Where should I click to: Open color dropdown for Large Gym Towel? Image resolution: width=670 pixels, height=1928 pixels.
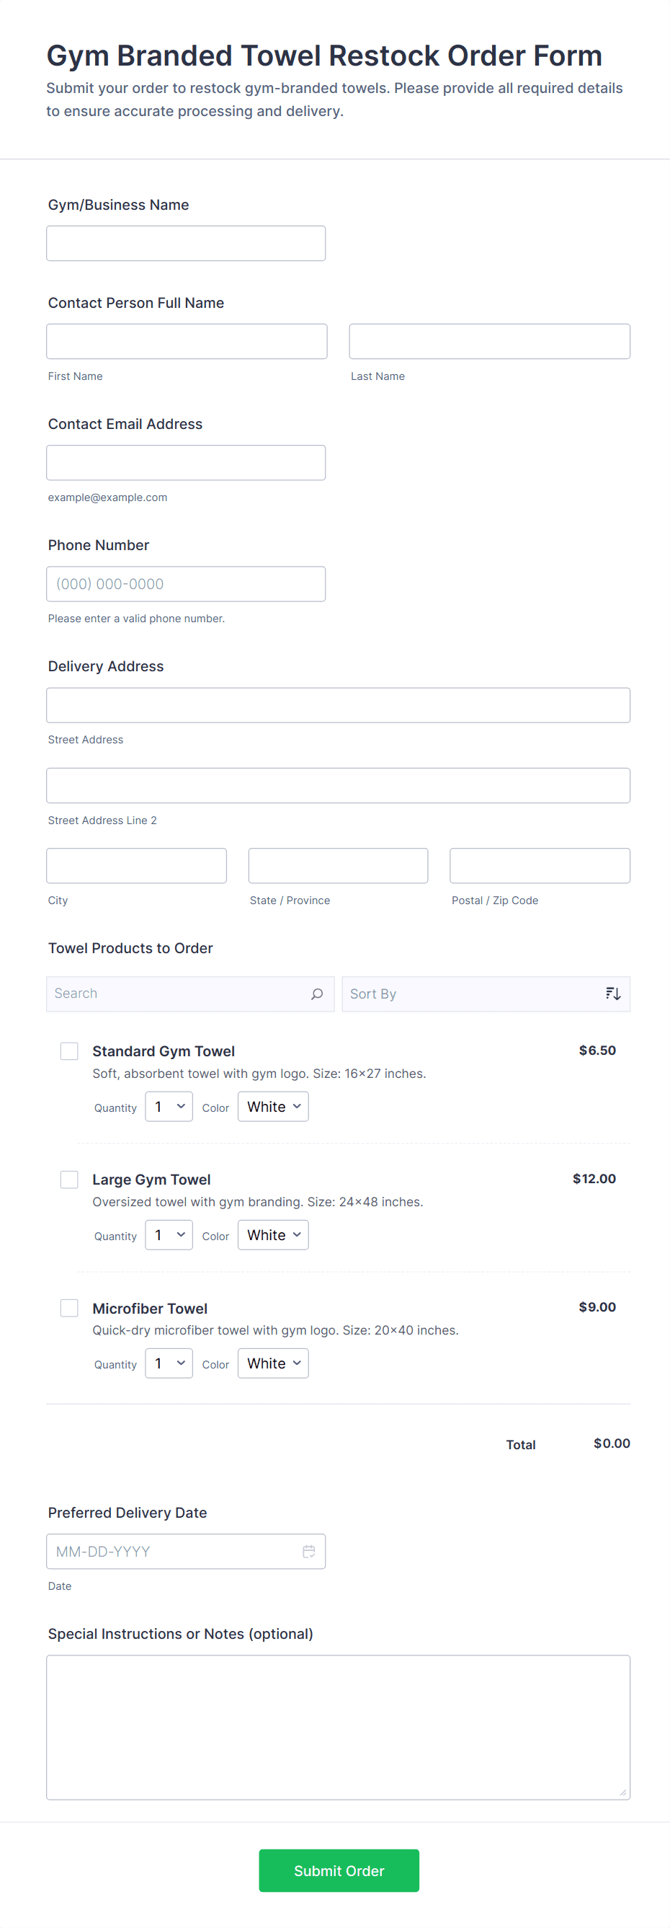pyautogui.click(x=272, y=1235)
